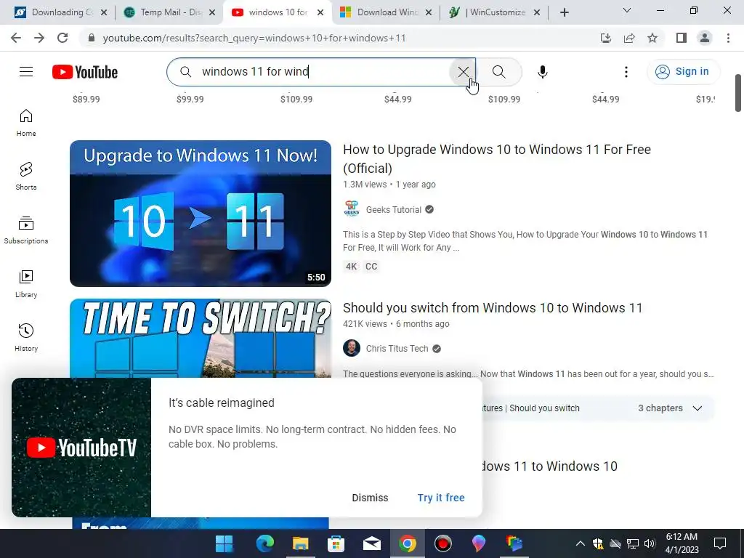Dismiss the YouTube TV promo
This screenshot has height=558, width=744.
[x=370, y=498]
